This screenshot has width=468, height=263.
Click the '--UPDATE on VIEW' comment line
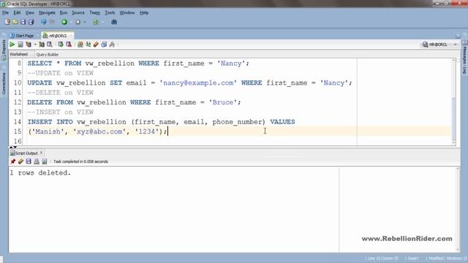pos(60,73)
